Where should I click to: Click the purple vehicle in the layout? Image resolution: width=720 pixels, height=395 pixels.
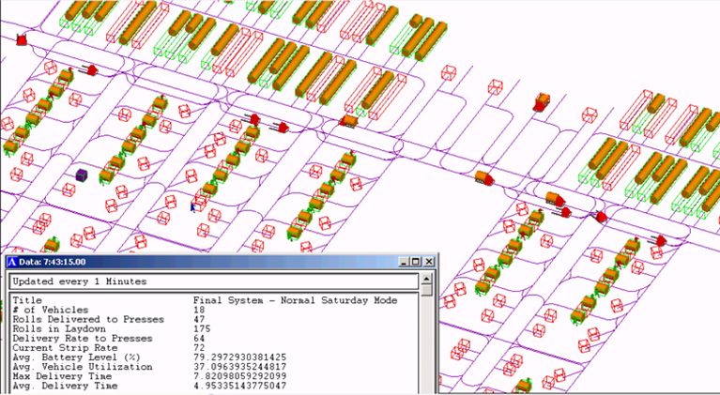82,175
